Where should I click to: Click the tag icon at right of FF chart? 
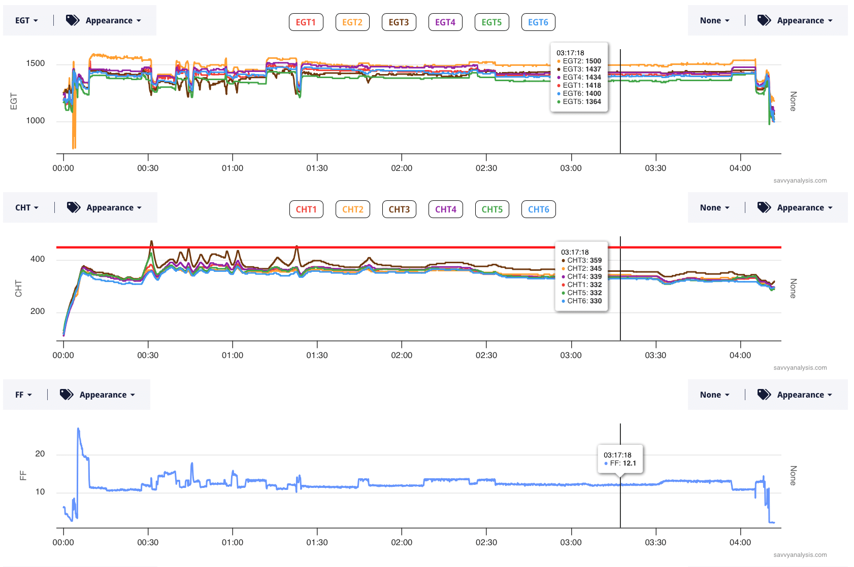pyautogui.click(x=764, y=395)
